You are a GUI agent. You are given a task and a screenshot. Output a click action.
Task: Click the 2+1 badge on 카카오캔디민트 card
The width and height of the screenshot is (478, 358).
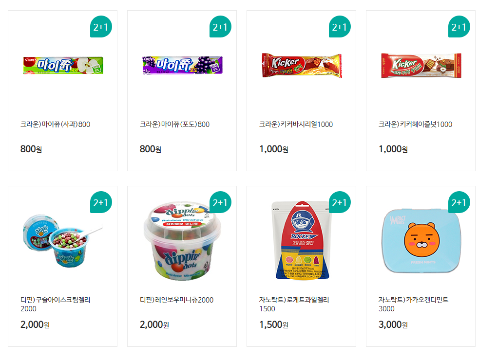tap(459, 202)
